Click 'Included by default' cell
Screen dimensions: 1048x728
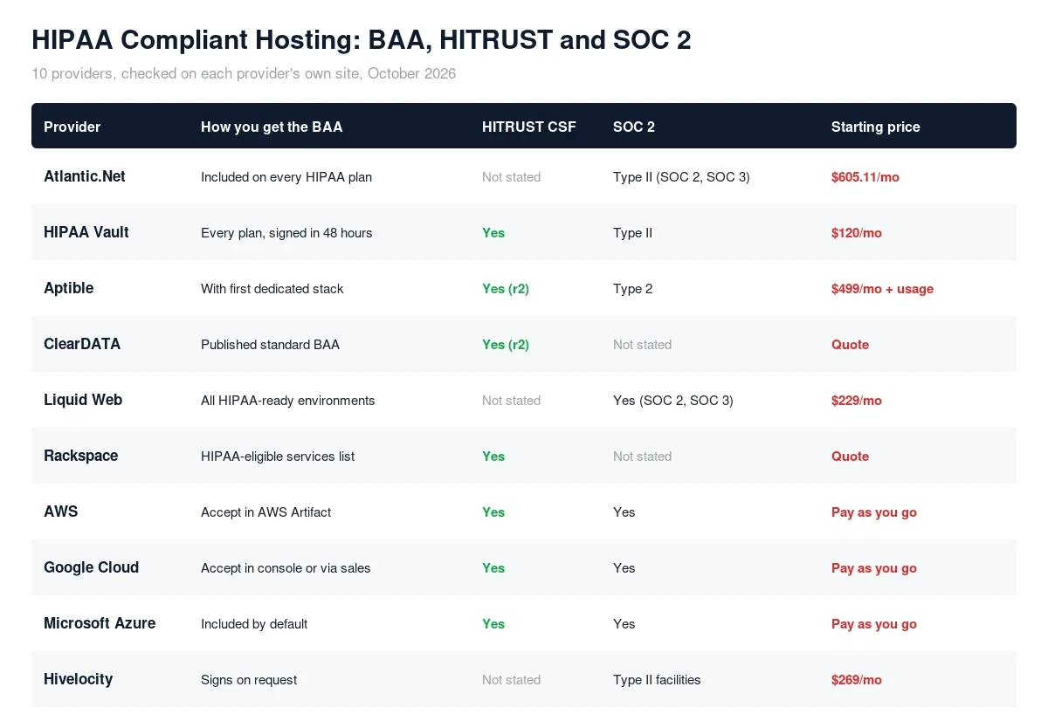click(x=254, y=624)
